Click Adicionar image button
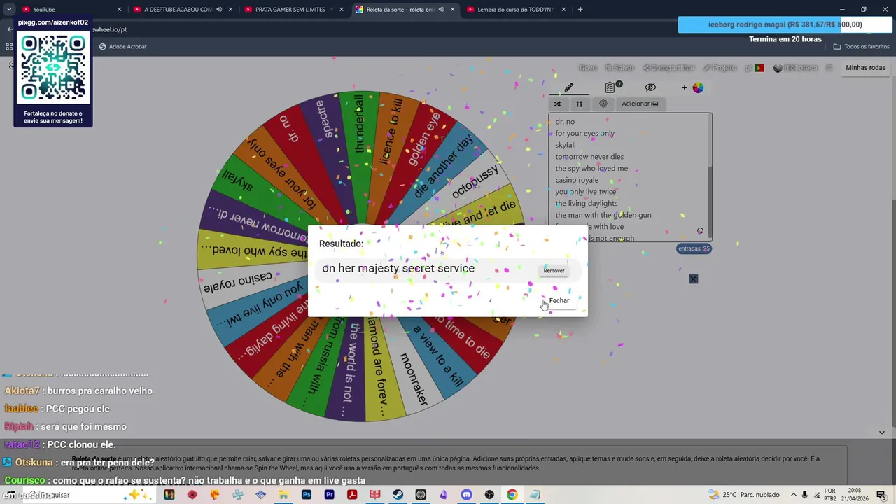The image size is (896, 504). click(x=640, y=104)
